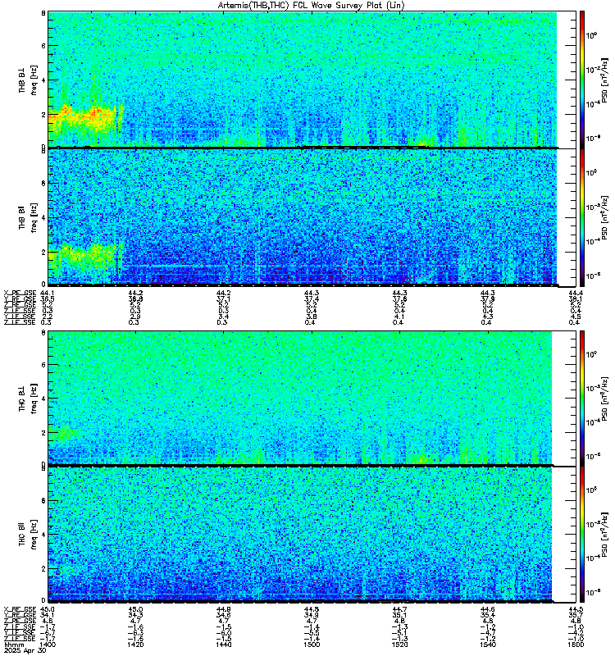Click the 1500 time tick label
Image resolution: width=615 pixels, height=656 pixels.
[x=312, y=645]
